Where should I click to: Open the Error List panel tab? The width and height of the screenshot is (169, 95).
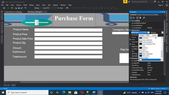[x=7, y=85]
